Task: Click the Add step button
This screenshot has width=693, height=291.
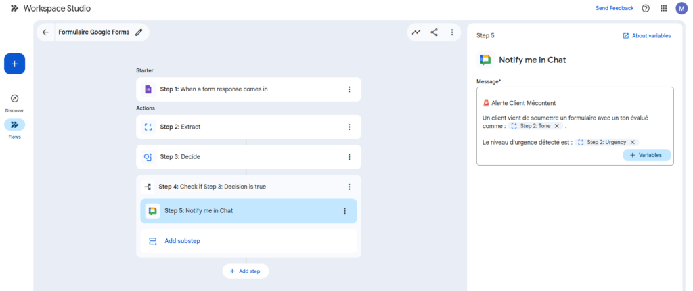Action: point(245,271)
